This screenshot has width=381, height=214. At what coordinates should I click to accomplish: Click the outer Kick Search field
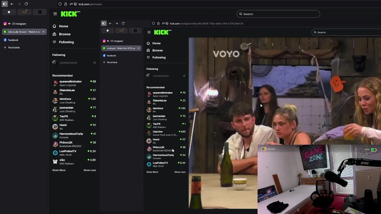(278, 14)
